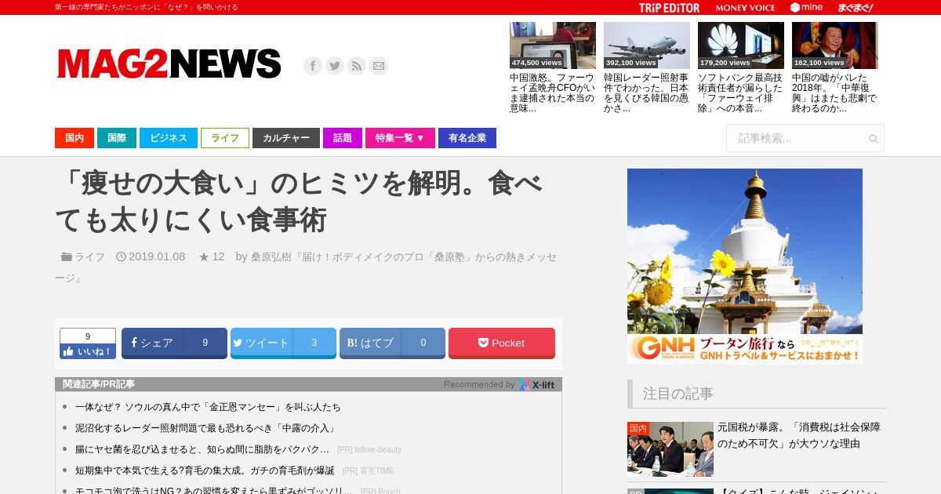This screenshot has height=494, width=941.
Task: Click the GNH ブータン旅行 advertisement banner
Action: (745, 266)
